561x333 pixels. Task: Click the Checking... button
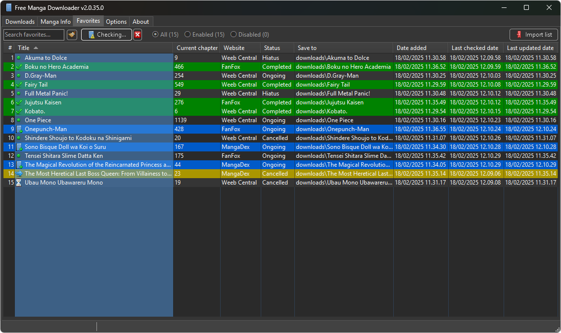pyautogui.click(x=107, y=35)
